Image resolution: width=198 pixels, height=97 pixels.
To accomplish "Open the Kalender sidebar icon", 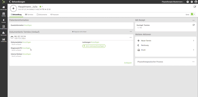I will point(4,14).
